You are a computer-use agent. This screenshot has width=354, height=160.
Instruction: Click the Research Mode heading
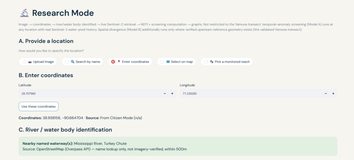pyautogui.click(x=63, y=13)
